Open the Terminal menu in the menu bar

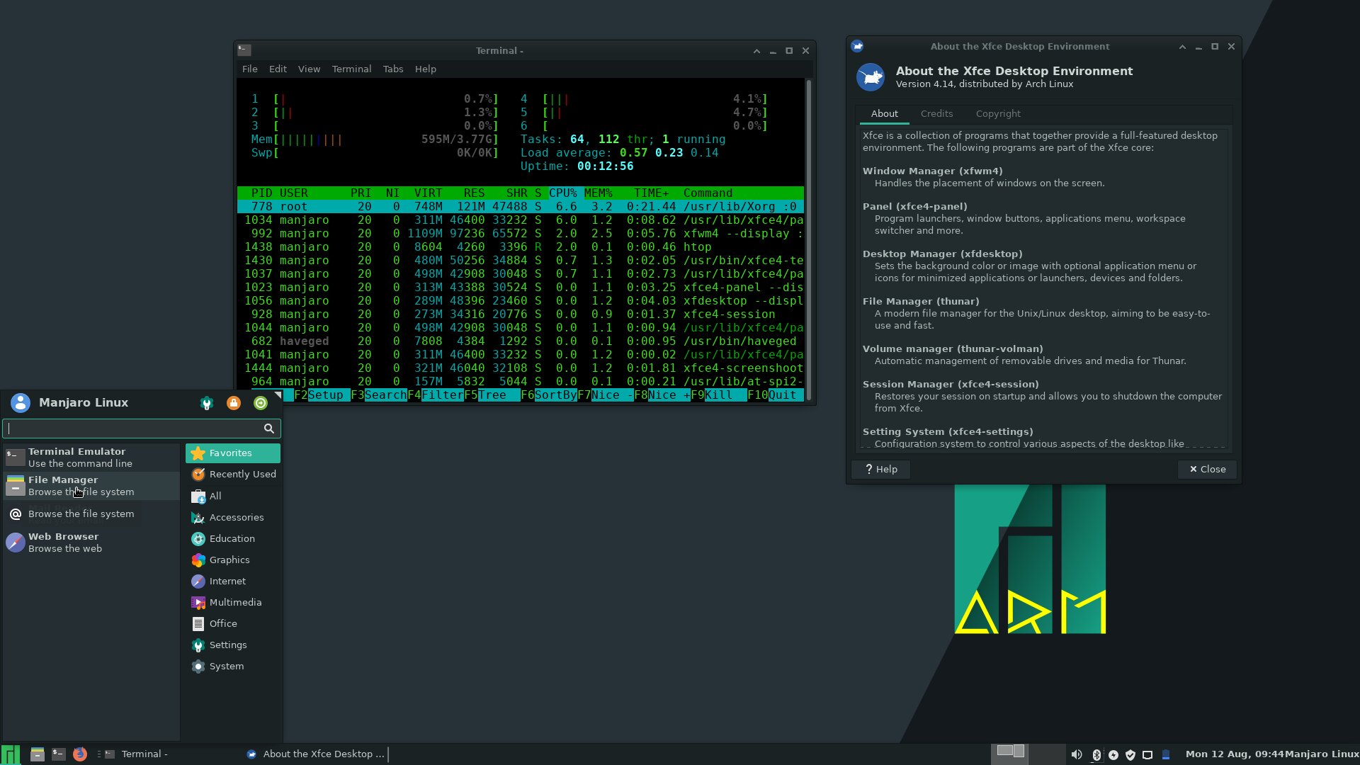point(351,69)
